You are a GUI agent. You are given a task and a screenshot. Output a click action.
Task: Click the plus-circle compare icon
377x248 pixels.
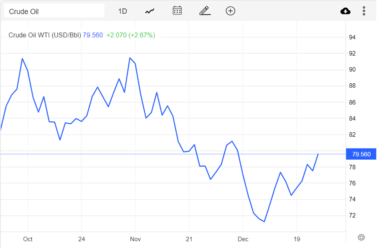(x=230, y=10)
